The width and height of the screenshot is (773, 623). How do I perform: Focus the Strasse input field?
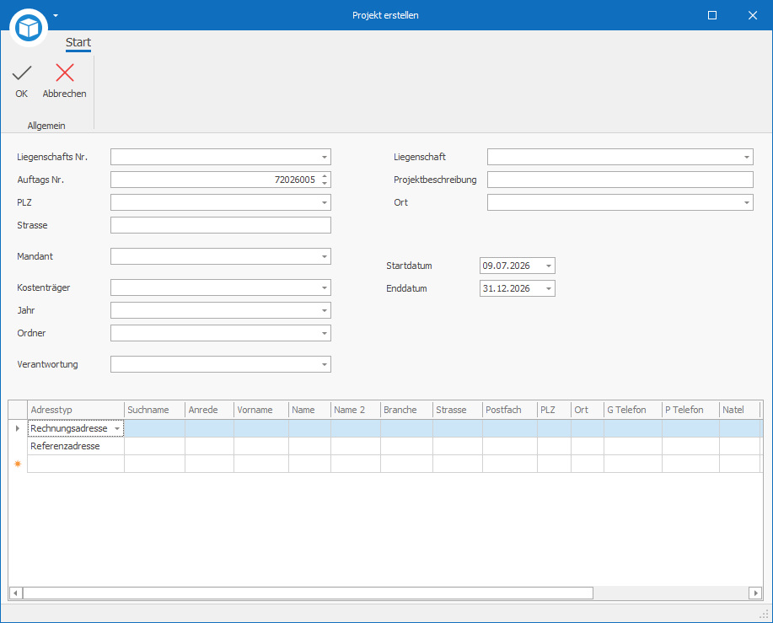point(220,225)
